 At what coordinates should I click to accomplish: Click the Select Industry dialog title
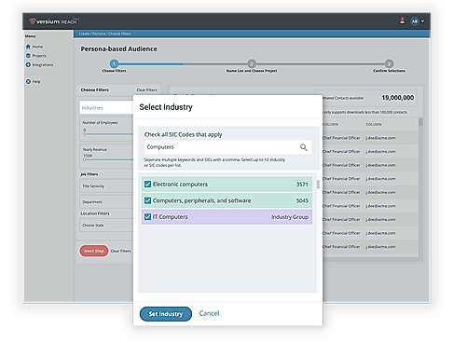click(x=166, y=107)
